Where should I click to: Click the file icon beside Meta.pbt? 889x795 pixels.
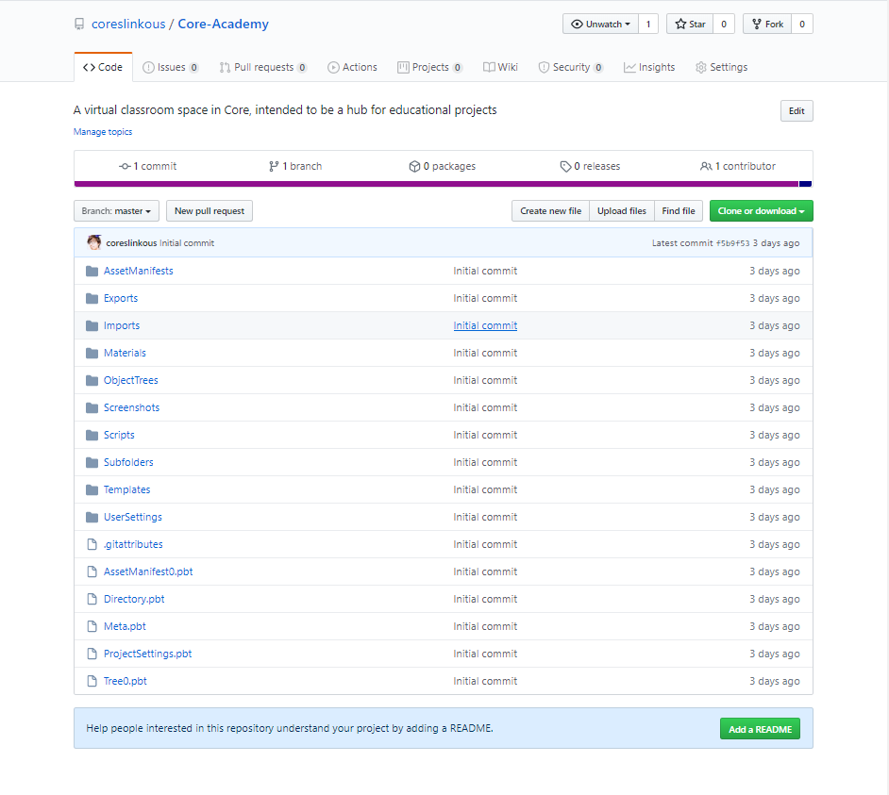point(92,626)
